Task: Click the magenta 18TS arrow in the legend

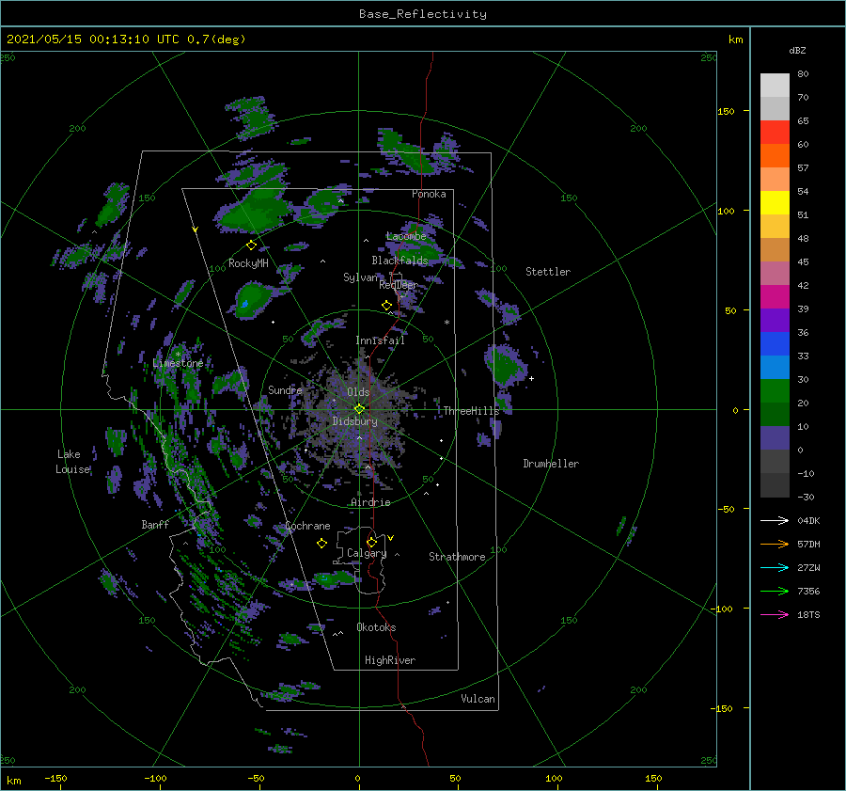Action: [x=775, y=614]
